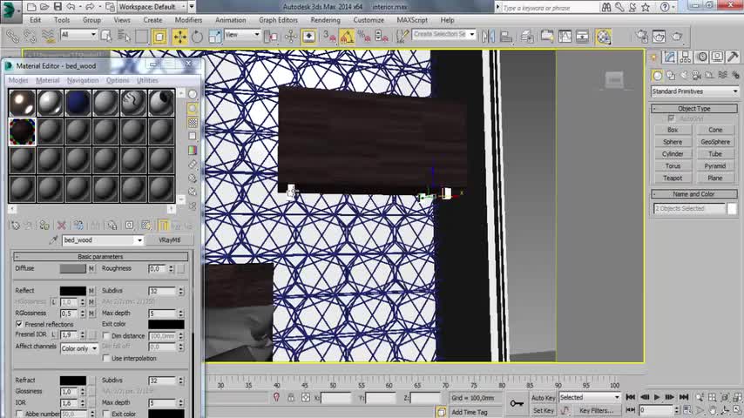The width and height of the screenshot is (744, 418).
Task: Select the Move tool in main toolbar
Action: pyautogui.click(x=179, y=37)
